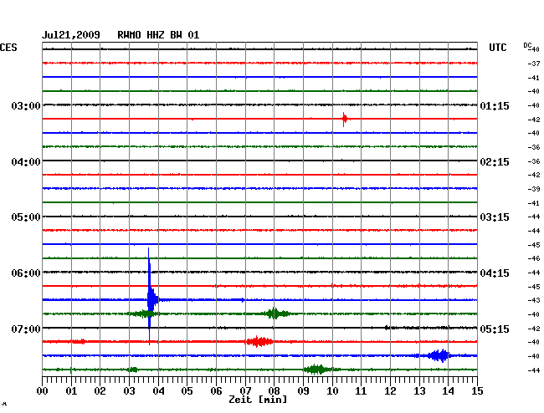The image size is (544, 413).
Task: Click minute label 08 on the time axis
Action: [x=274, y=391]
